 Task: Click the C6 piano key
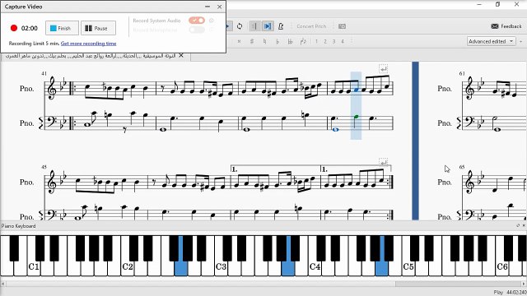point(502,266)
